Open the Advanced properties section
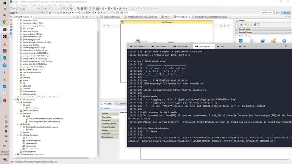The image size is (292, 164). (x=109, y=120)
